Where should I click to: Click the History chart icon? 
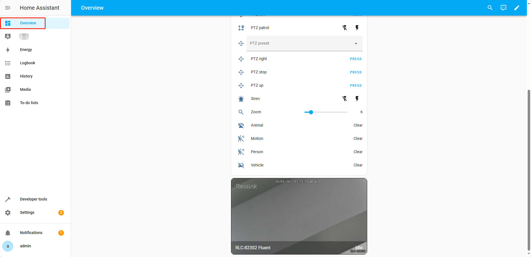pos(8,76)
